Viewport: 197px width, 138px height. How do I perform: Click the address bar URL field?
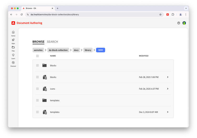pos(95,14)
